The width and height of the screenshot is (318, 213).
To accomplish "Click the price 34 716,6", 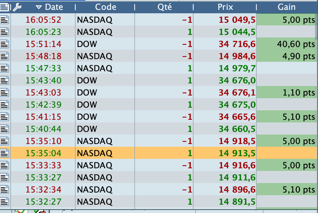I will pos(237,44).
